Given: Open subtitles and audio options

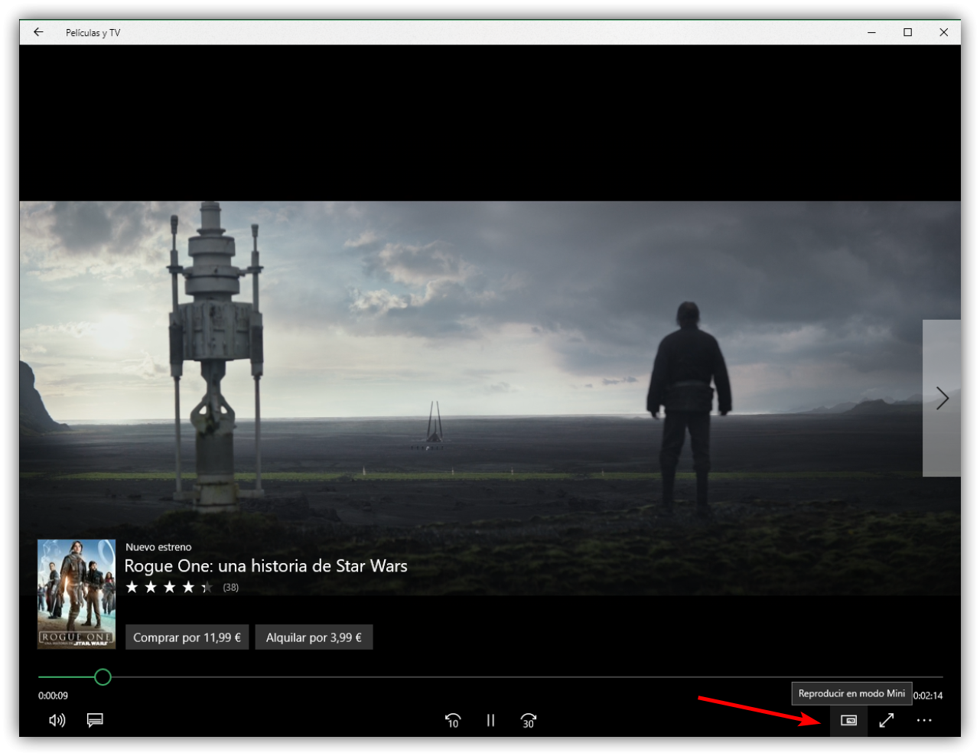Looking at the screenshot, I should point(95,720).
